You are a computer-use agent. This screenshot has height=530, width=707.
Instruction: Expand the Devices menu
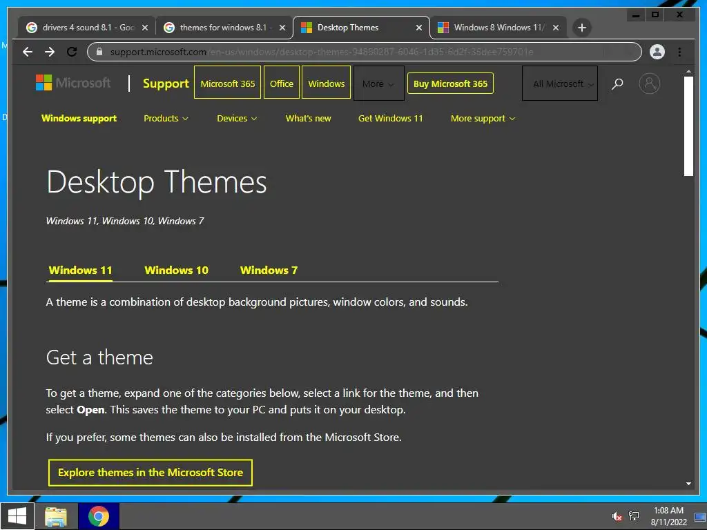237,119
